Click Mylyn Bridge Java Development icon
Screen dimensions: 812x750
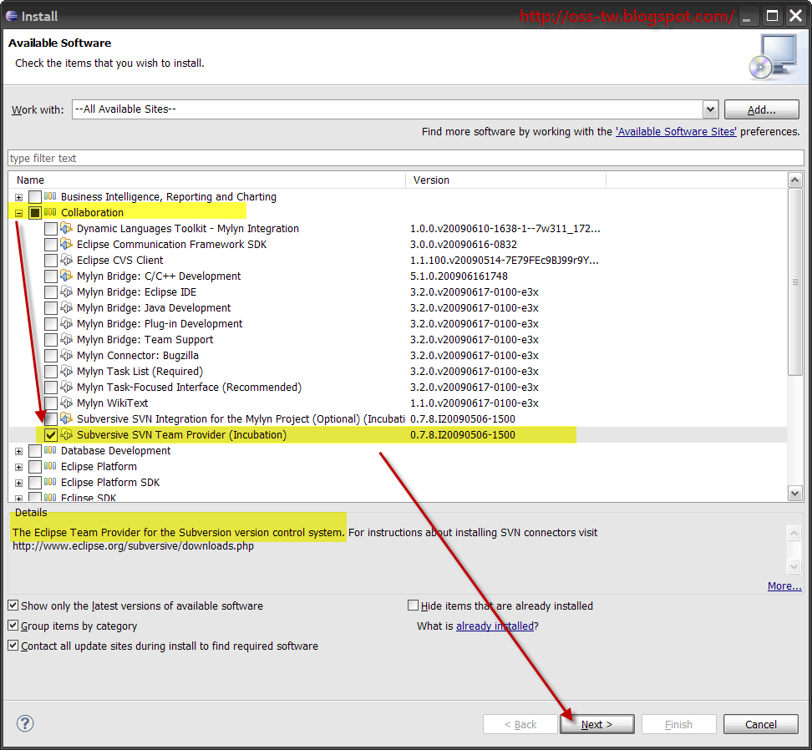(x=66, y=307)
